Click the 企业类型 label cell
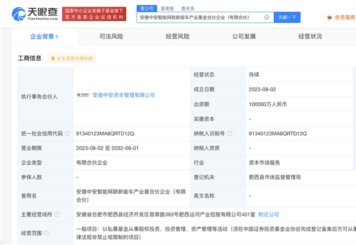Viewport: 356px width, 245px height. click(45, 163)
